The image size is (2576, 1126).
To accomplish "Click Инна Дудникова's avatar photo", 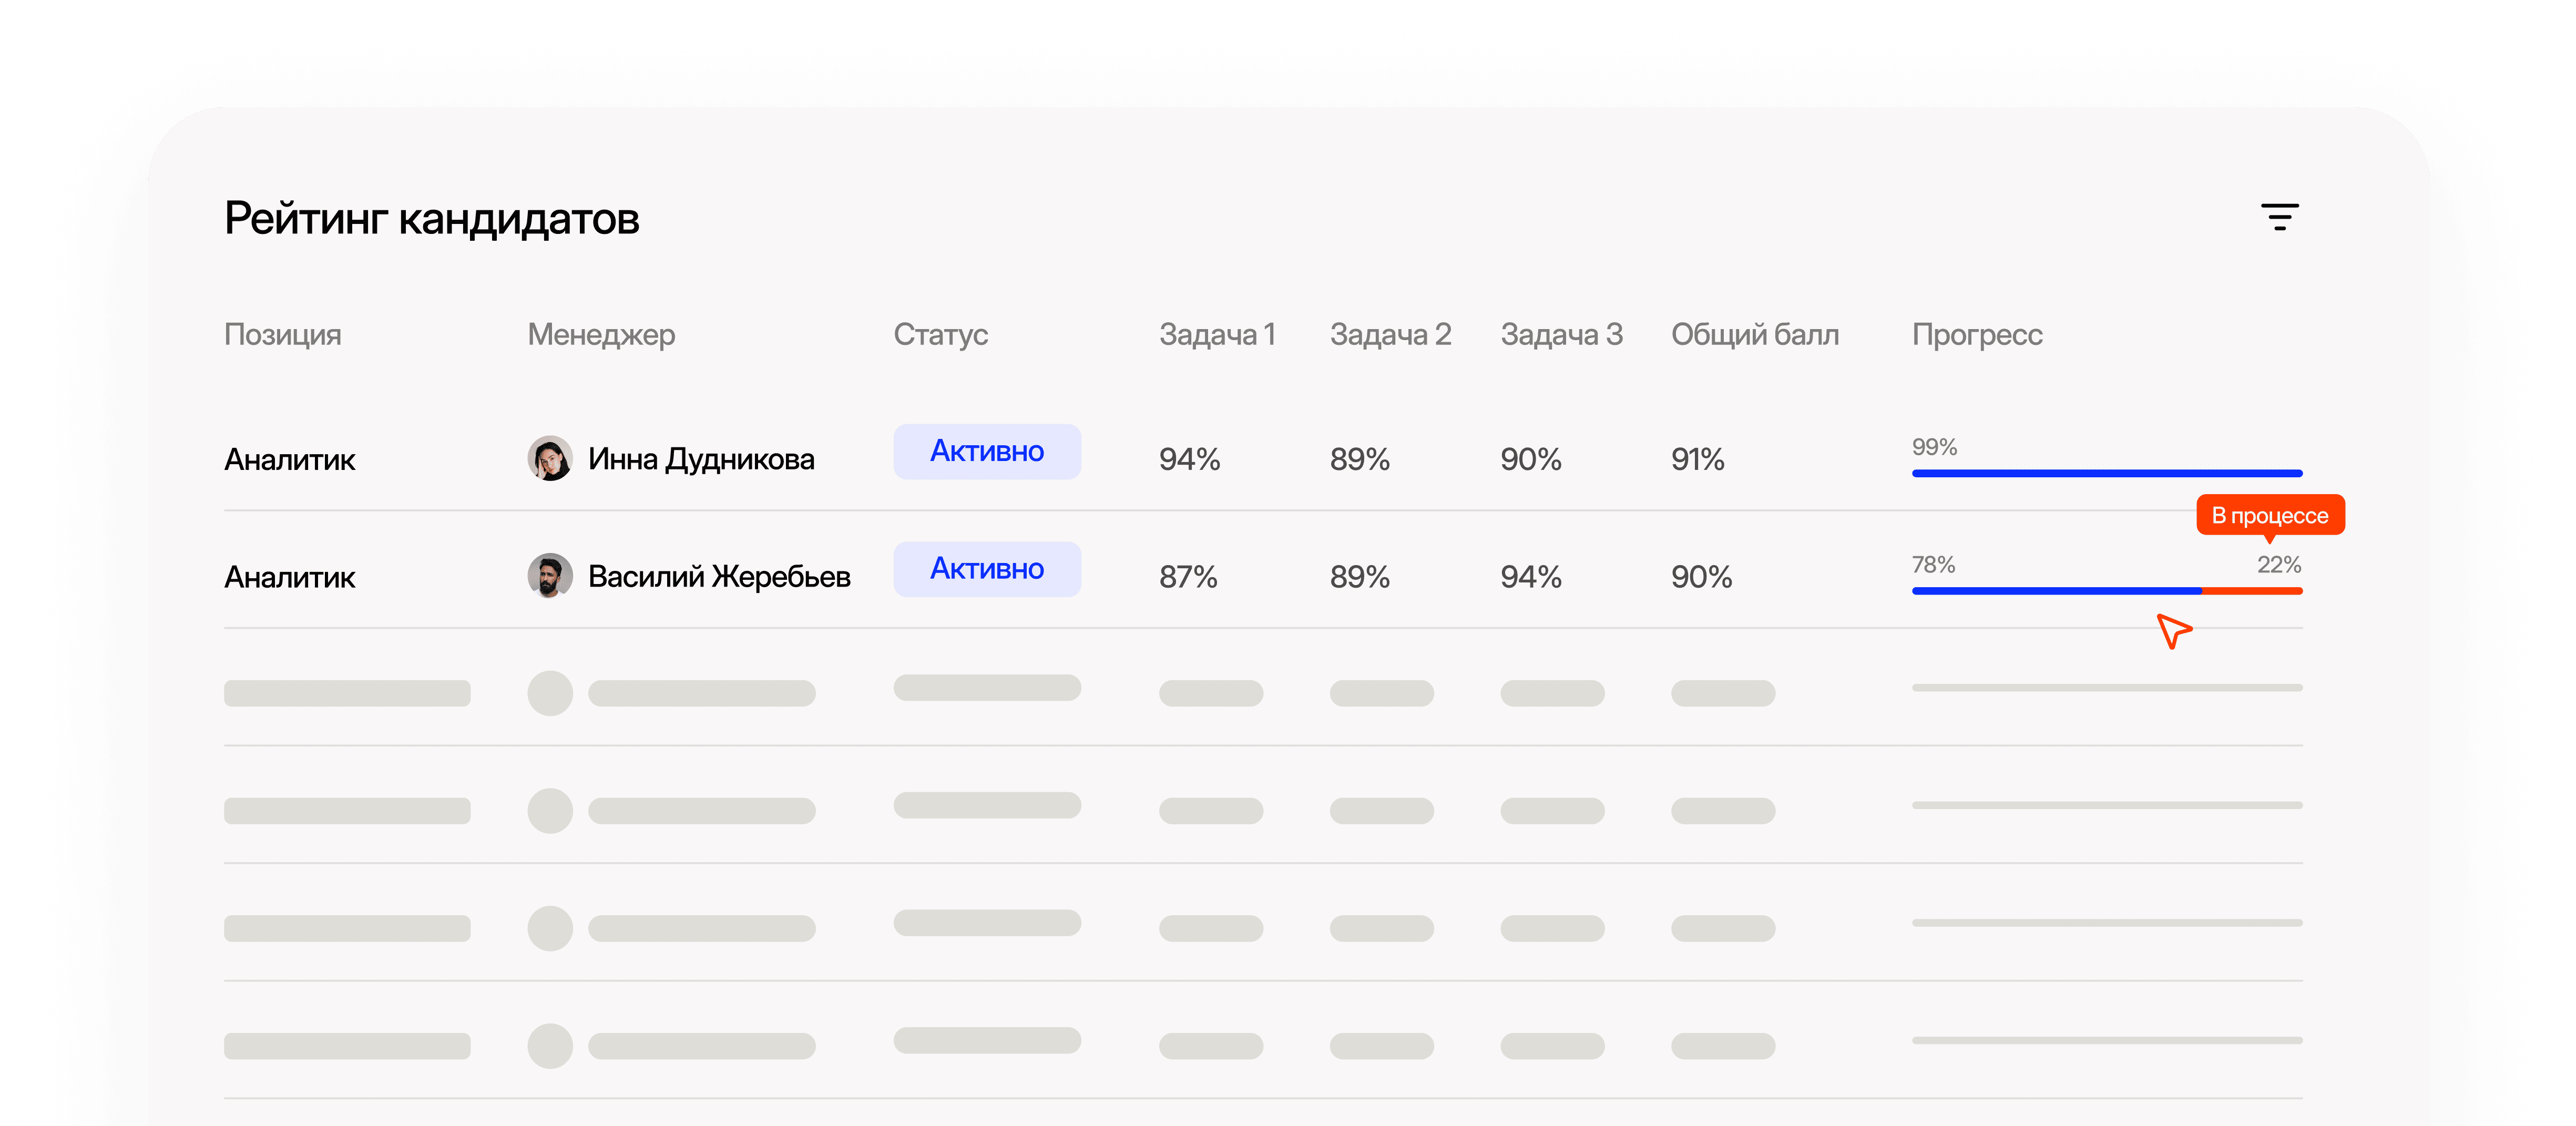I will pyautogui.click(x=549, y=459).
